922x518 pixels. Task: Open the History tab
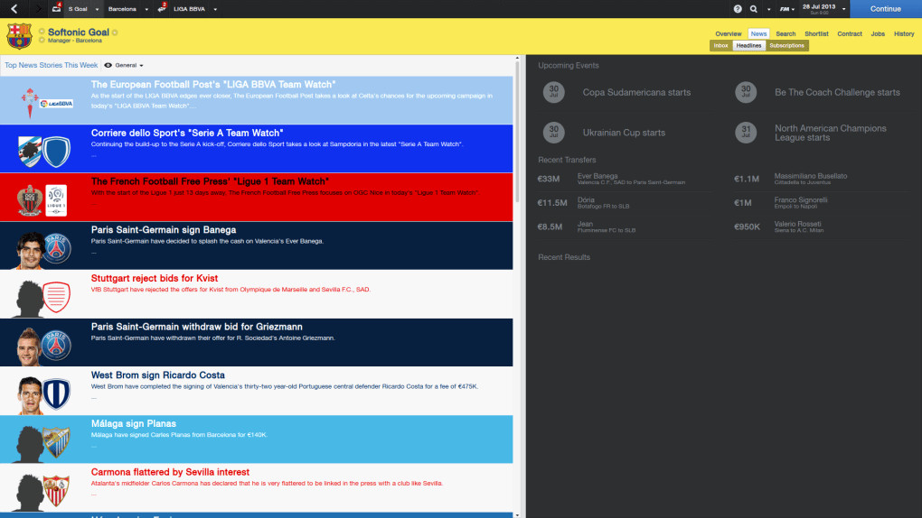click(904, 34)
